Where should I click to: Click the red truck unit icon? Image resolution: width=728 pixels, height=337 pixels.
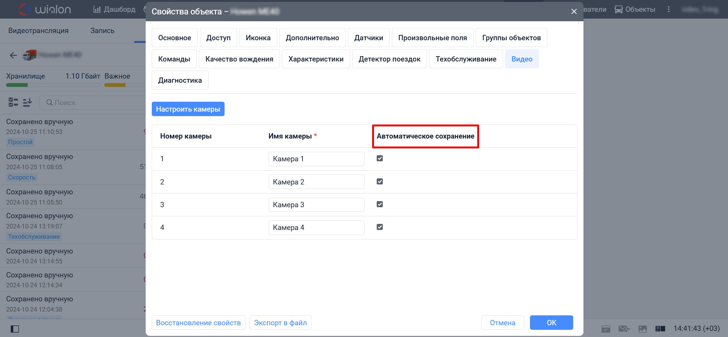tap(30, 55)
